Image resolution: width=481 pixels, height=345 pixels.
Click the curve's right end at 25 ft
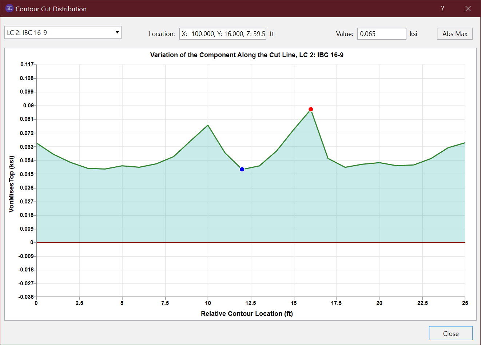(x=464, y=143)
